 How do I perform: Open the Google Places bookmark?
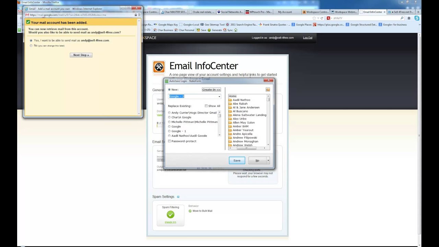coord(301,25)
